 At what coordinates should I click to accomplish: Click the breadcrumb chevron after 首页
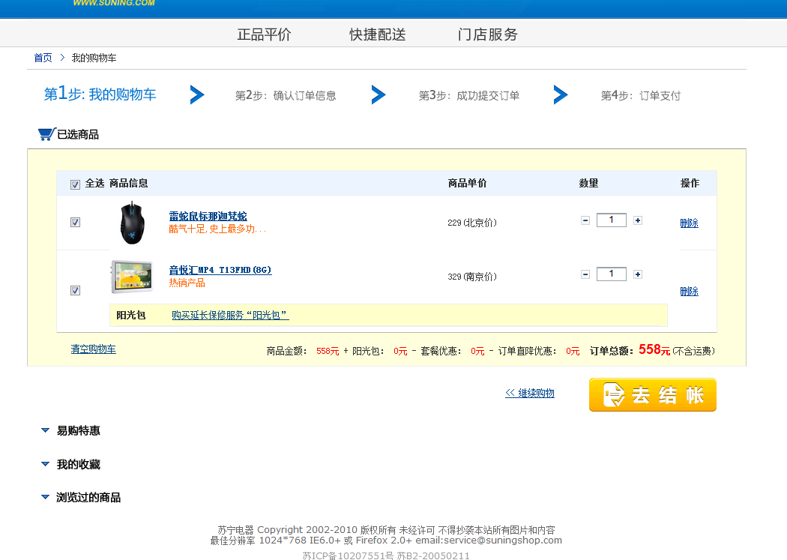[x=62, y=58]
